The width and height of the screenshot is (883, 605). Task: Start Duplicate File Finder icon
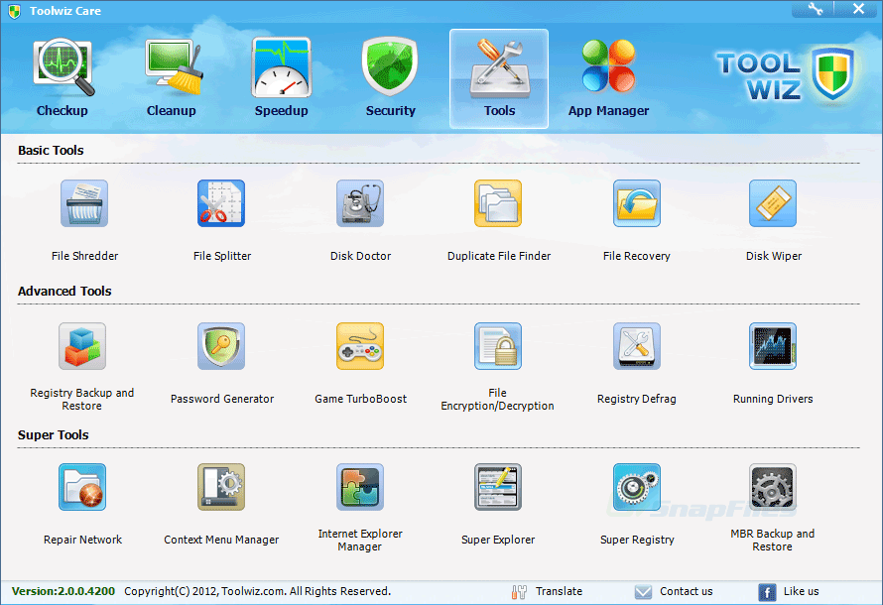pyautogui.click(x=498, y=203)
